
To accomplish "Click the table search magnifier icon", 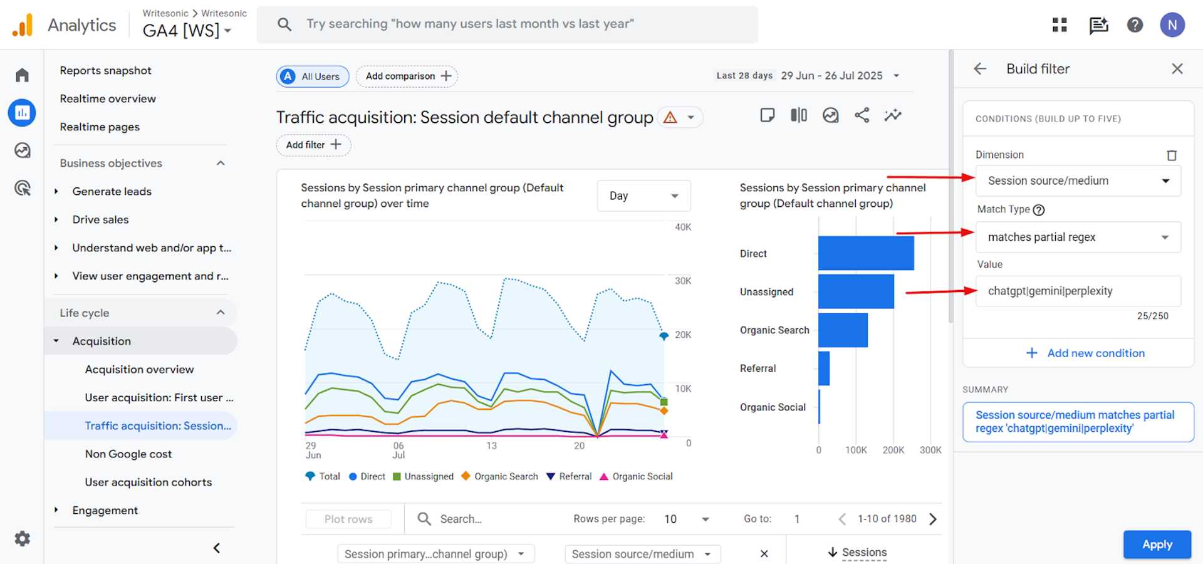I will pos(424,519).
